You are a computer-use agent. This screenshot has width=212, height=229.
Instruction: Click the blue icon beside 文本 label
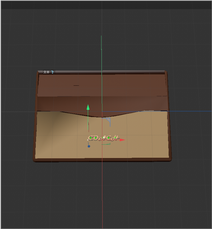tap(52, 72)
